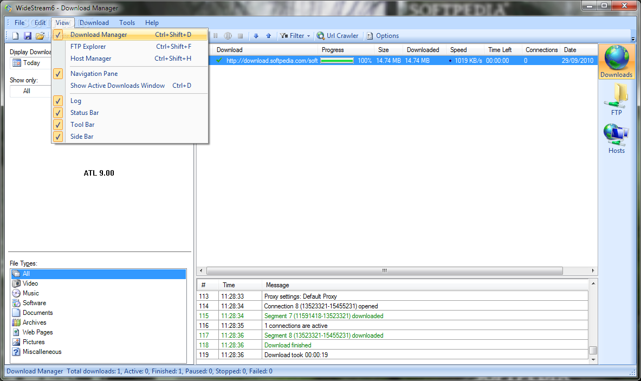Viewport: 641px width, 381px height.
Task: Sort by the Speed column header
Action: (465, 50)
